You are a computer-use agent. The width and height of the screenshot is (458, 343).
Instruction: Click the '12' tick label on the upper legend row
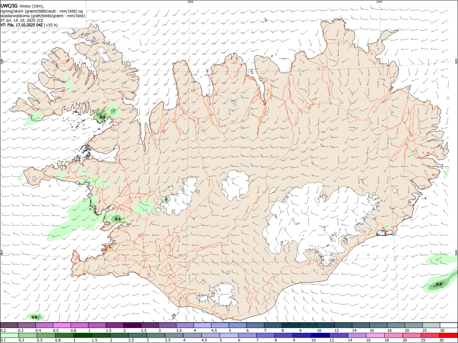(x=336, y=330)
